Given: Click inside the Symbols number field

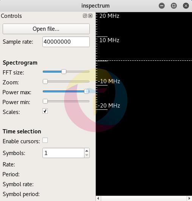Looking at the screenshot, I should pyautogui.click(x=63, y=153).
